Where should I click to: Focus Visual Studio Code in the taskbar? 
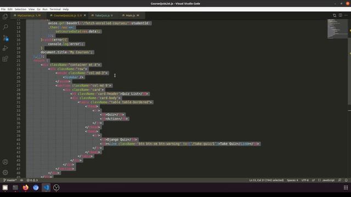click(46, 188)
